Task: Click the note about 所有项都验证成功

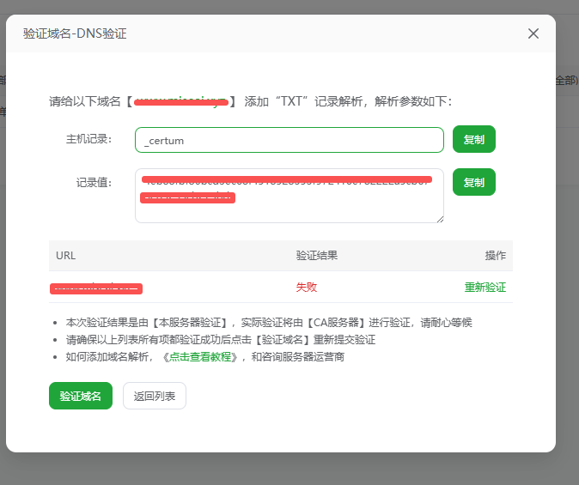Action: click(221, 340)
